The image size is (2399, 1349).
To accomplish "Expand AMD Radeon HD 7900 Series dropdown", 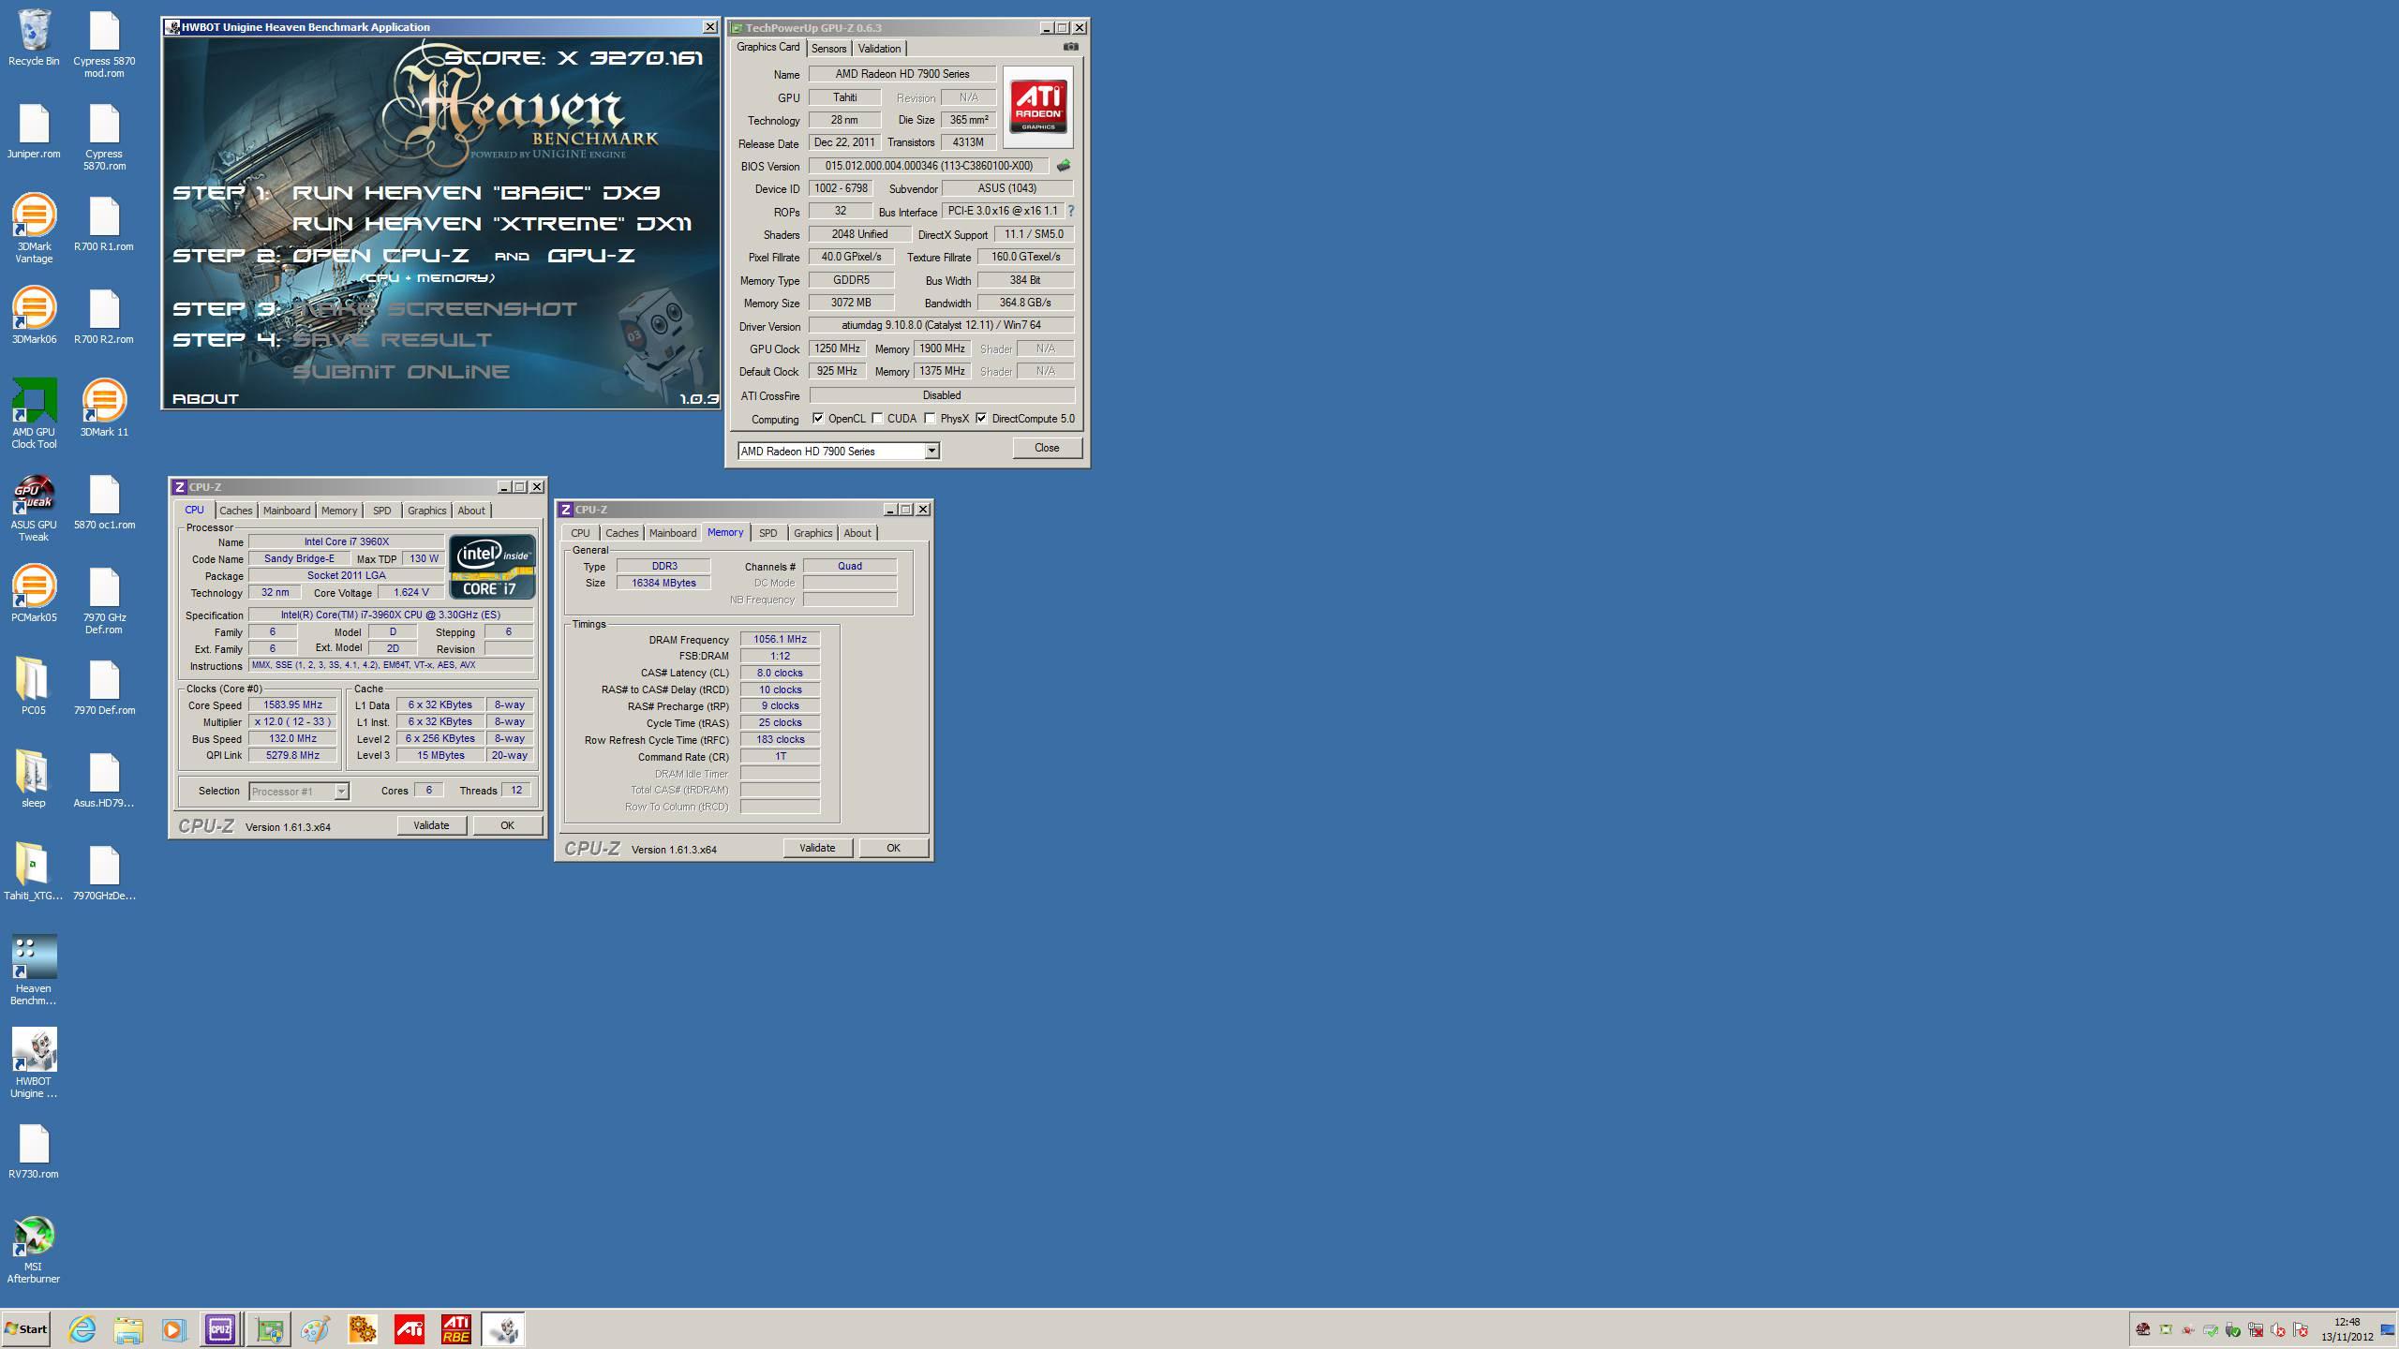I will point(931,452).
